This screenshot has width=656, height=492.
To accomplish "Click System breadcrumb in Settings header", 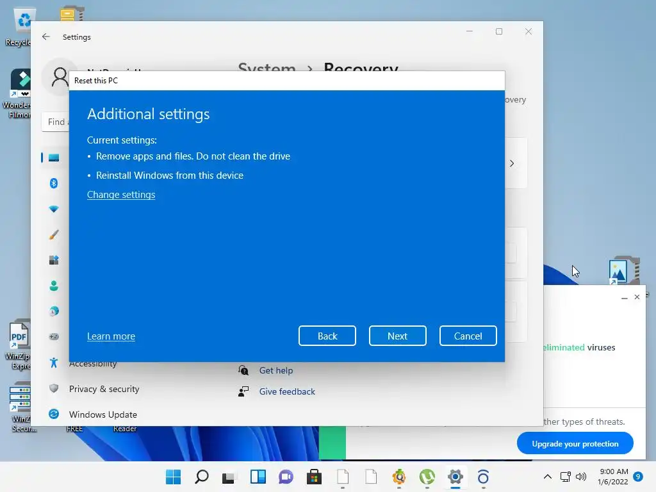I will point(266,67).
